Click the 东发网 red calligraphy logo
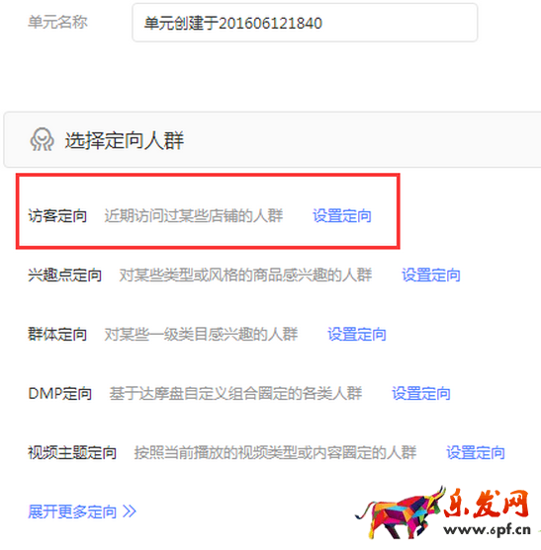 pos(487,503)
